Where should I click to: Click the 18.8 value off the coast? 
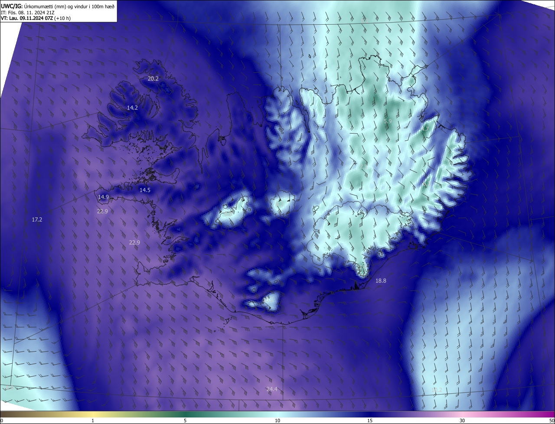[381, 281]
